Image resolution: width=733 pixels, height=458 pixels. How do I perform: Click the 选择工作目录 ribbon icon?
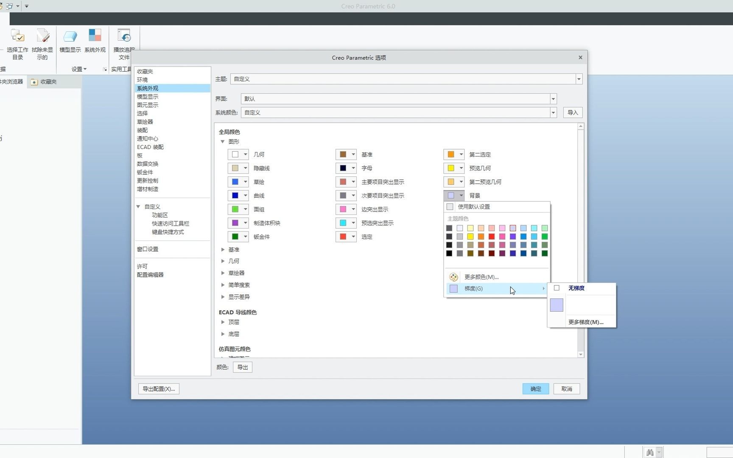[x=17, y=36]
